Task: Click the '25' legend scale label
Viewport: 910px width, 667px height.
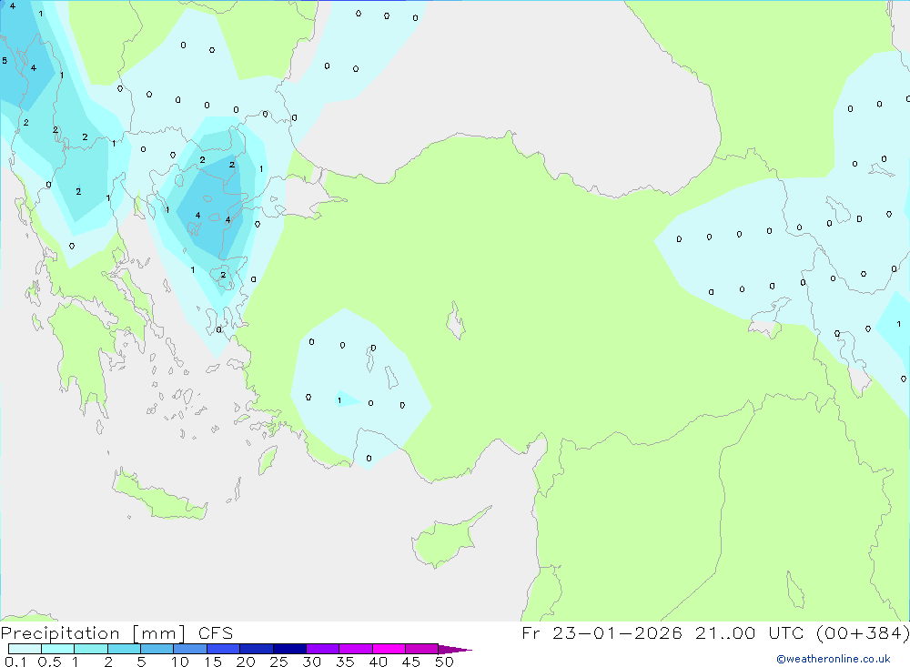Action: pyautogui.click(x=279, y=662)
